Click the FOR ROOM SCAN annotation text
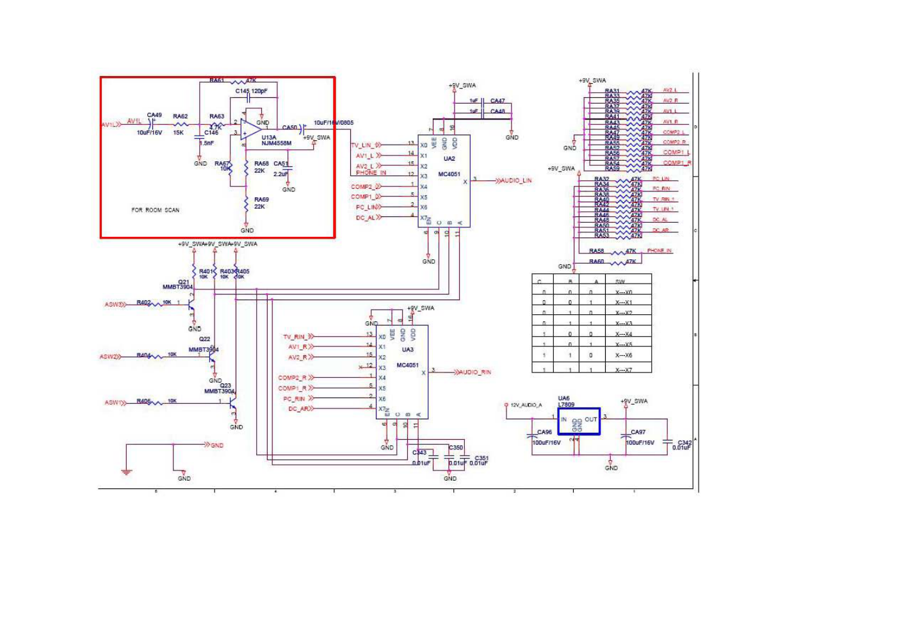 point(156,210)
